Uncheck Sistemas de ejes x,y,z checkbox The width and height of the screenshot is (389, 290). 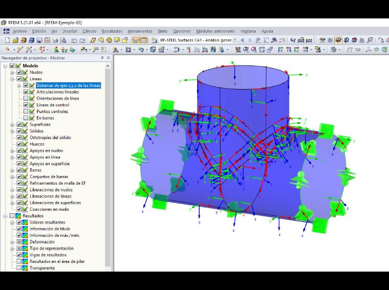point(26,85)
